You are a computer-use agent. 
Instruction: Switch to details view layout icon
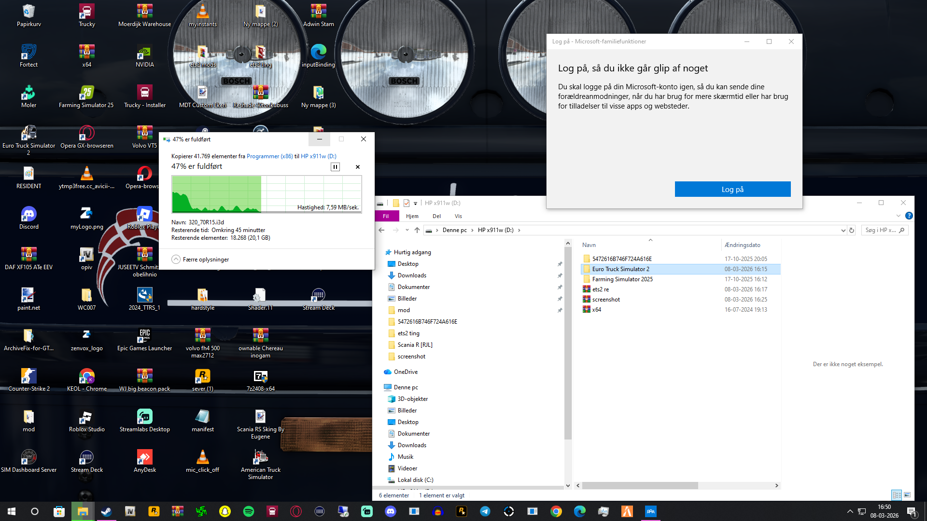coord(897,495)
